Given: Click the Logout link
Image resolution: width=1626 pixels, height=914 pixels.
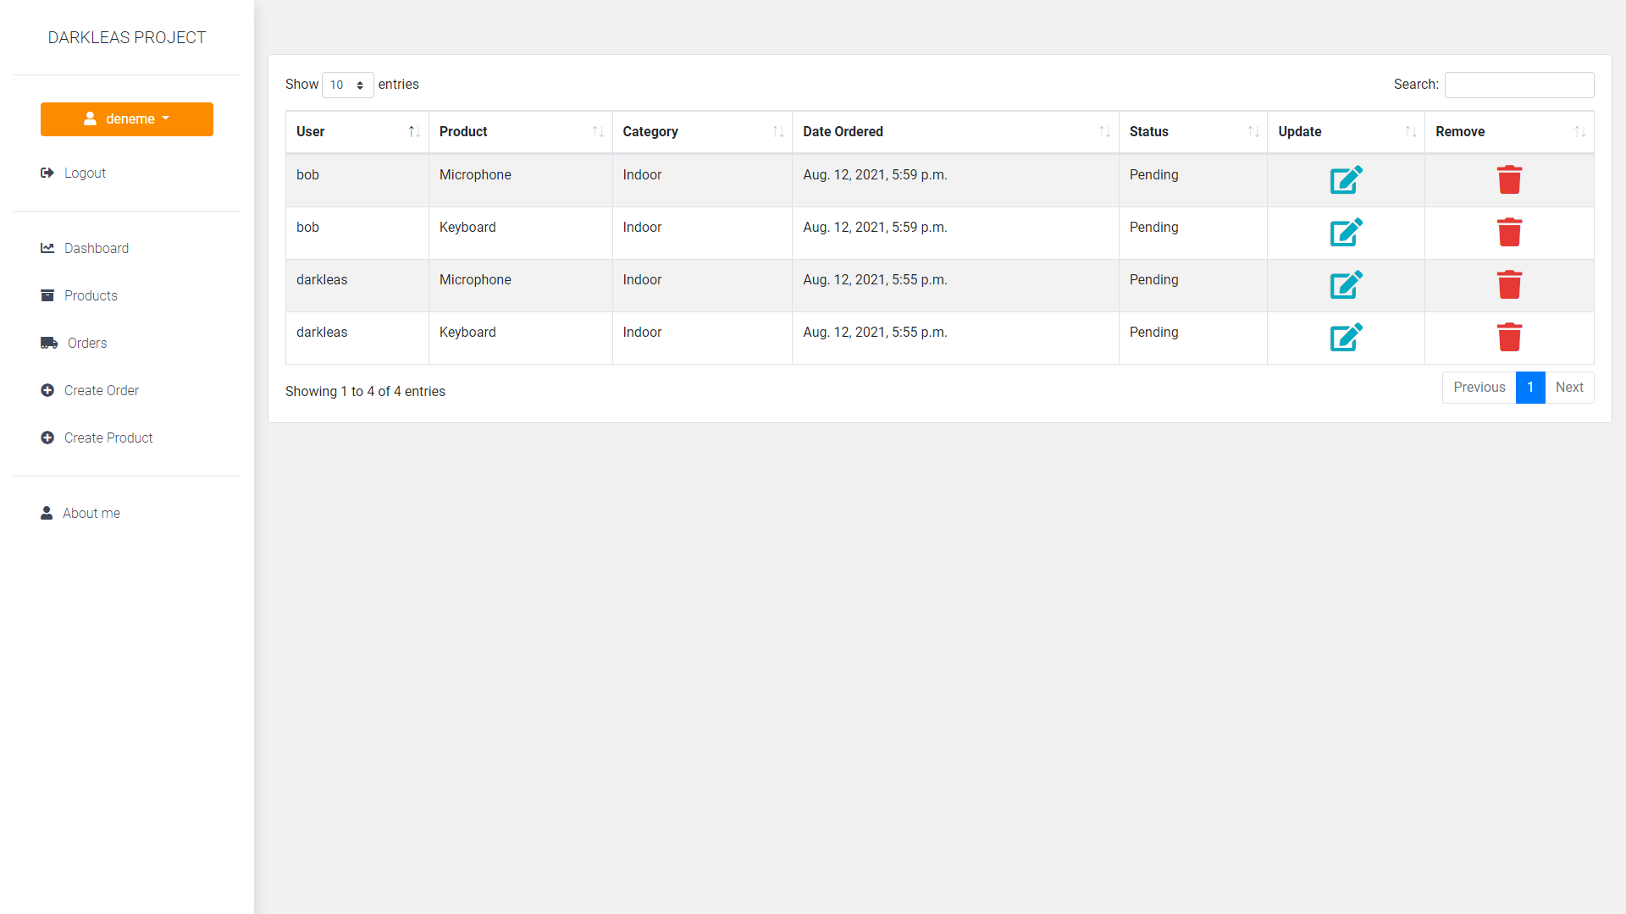Looking at the screenshot, I should [x=85, y=173].
